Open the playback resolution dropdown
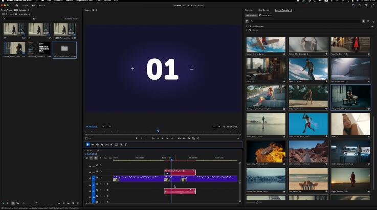377x210 pixels. [x=216, y=127]
